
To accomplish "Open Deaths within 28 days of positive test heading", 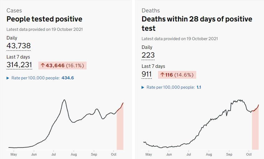I will [x=197, y=23].
